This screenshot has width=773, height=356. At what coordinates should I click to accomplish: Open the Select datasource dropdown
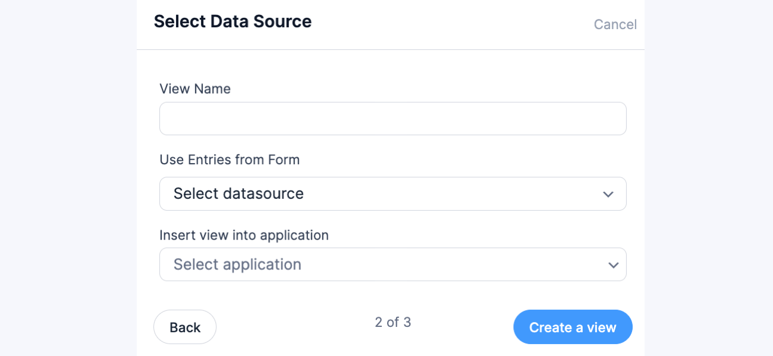point(392,194)
